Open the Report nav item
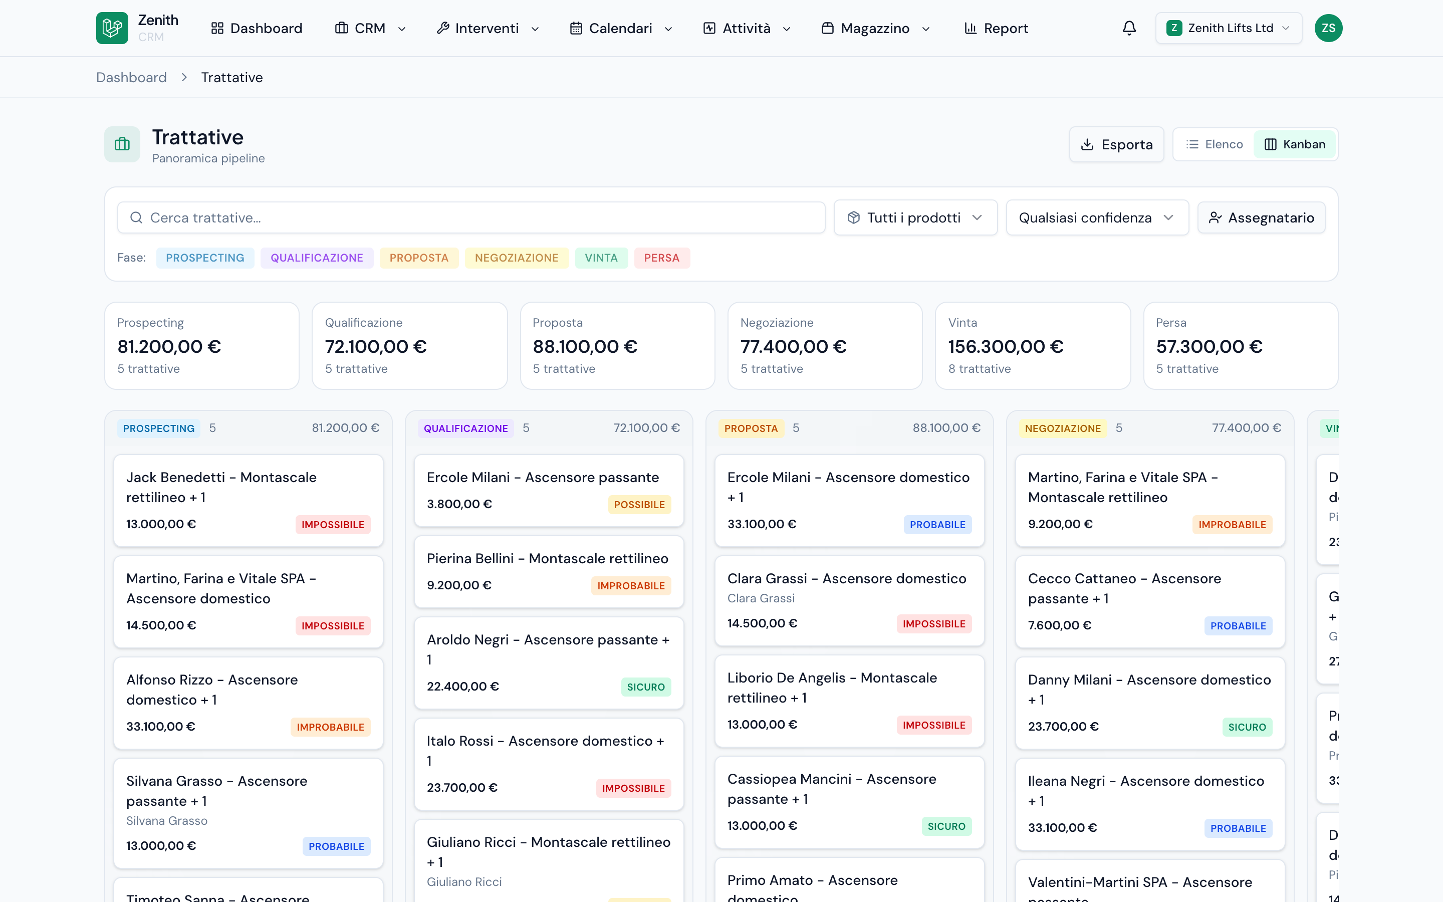Screen dimensions: 1443x902 coord(996,28)
